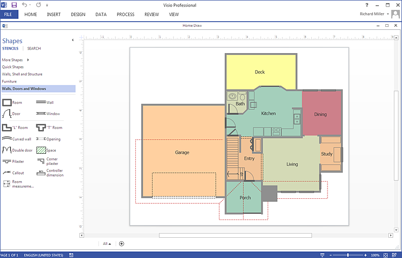The width and height of the screenshot is (402, 258).
Task: Select the Porch label in drawing
Action: pos(245,198)
